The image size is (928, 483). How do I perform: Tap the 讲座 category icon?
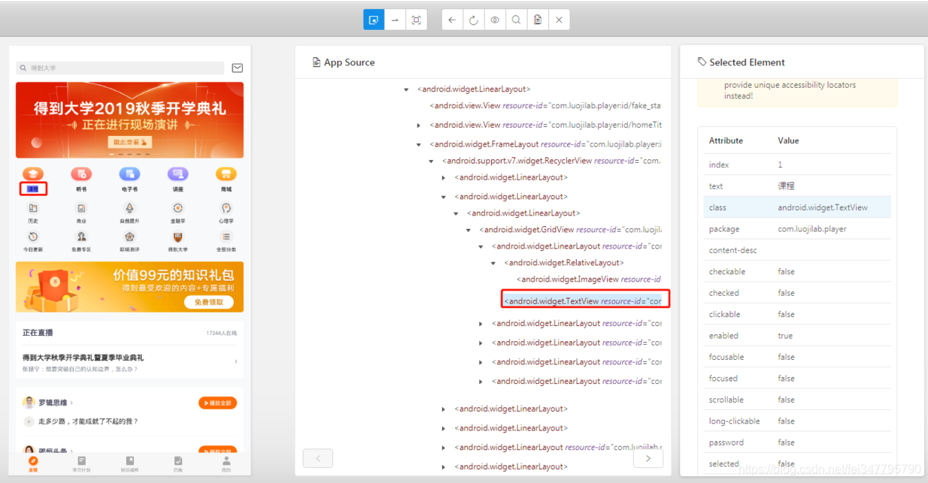(x=178, y=174)
